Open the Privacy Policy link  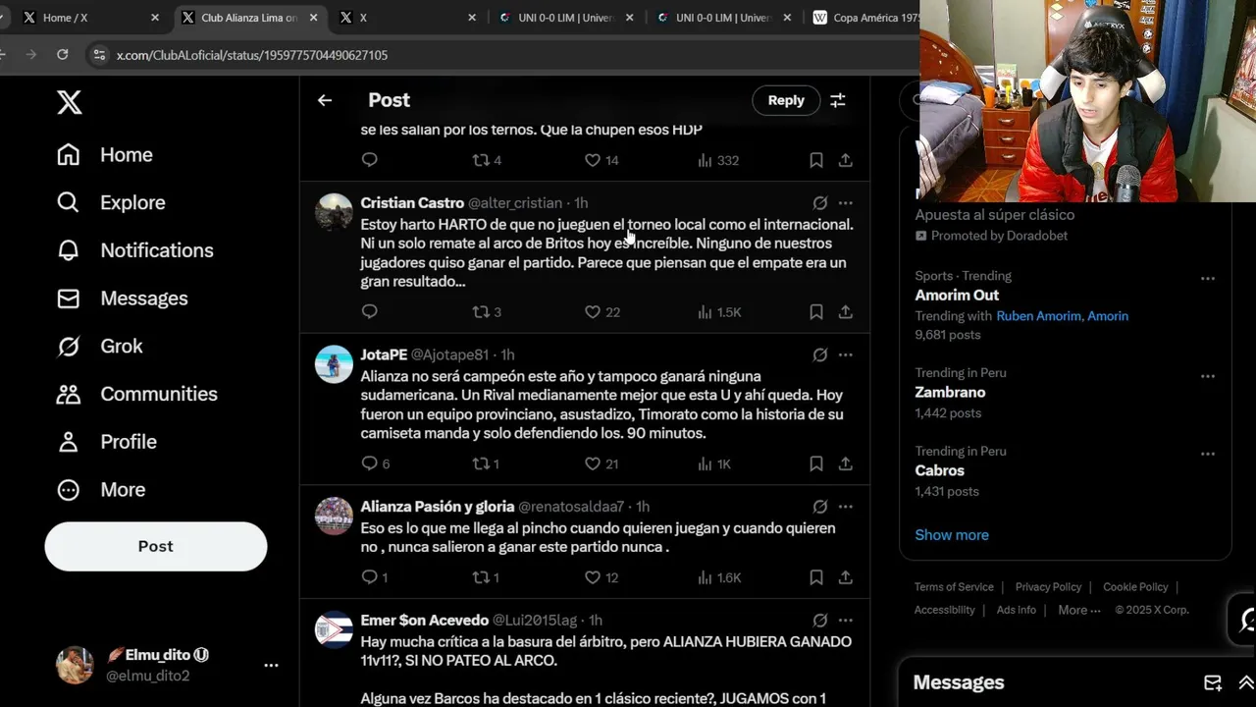(1048, 587)
